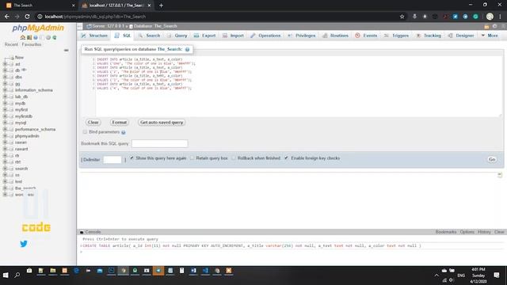Open the More tabs dropdown
507x285 pixels.
click(490, 36)
